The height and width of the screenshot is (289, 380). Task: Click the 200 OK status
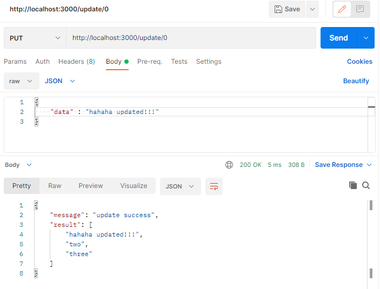[x=250, y=165]
